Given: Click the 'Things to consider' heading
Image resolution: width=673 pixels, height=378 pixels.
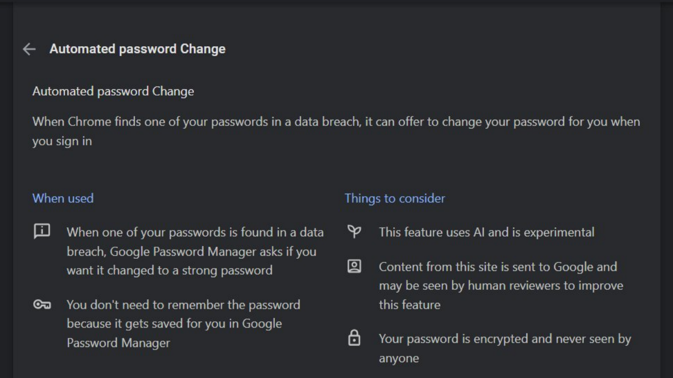Looking at the screenshot, I should (x=395, y=198).
